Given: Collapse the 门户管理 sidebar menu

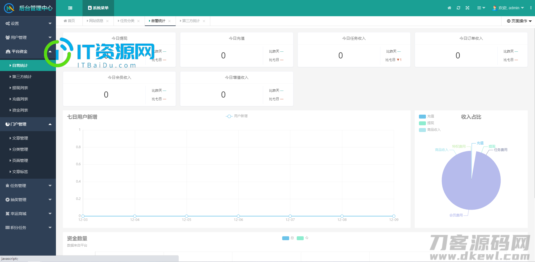Looking at the screenshot, I should [28, 124].
